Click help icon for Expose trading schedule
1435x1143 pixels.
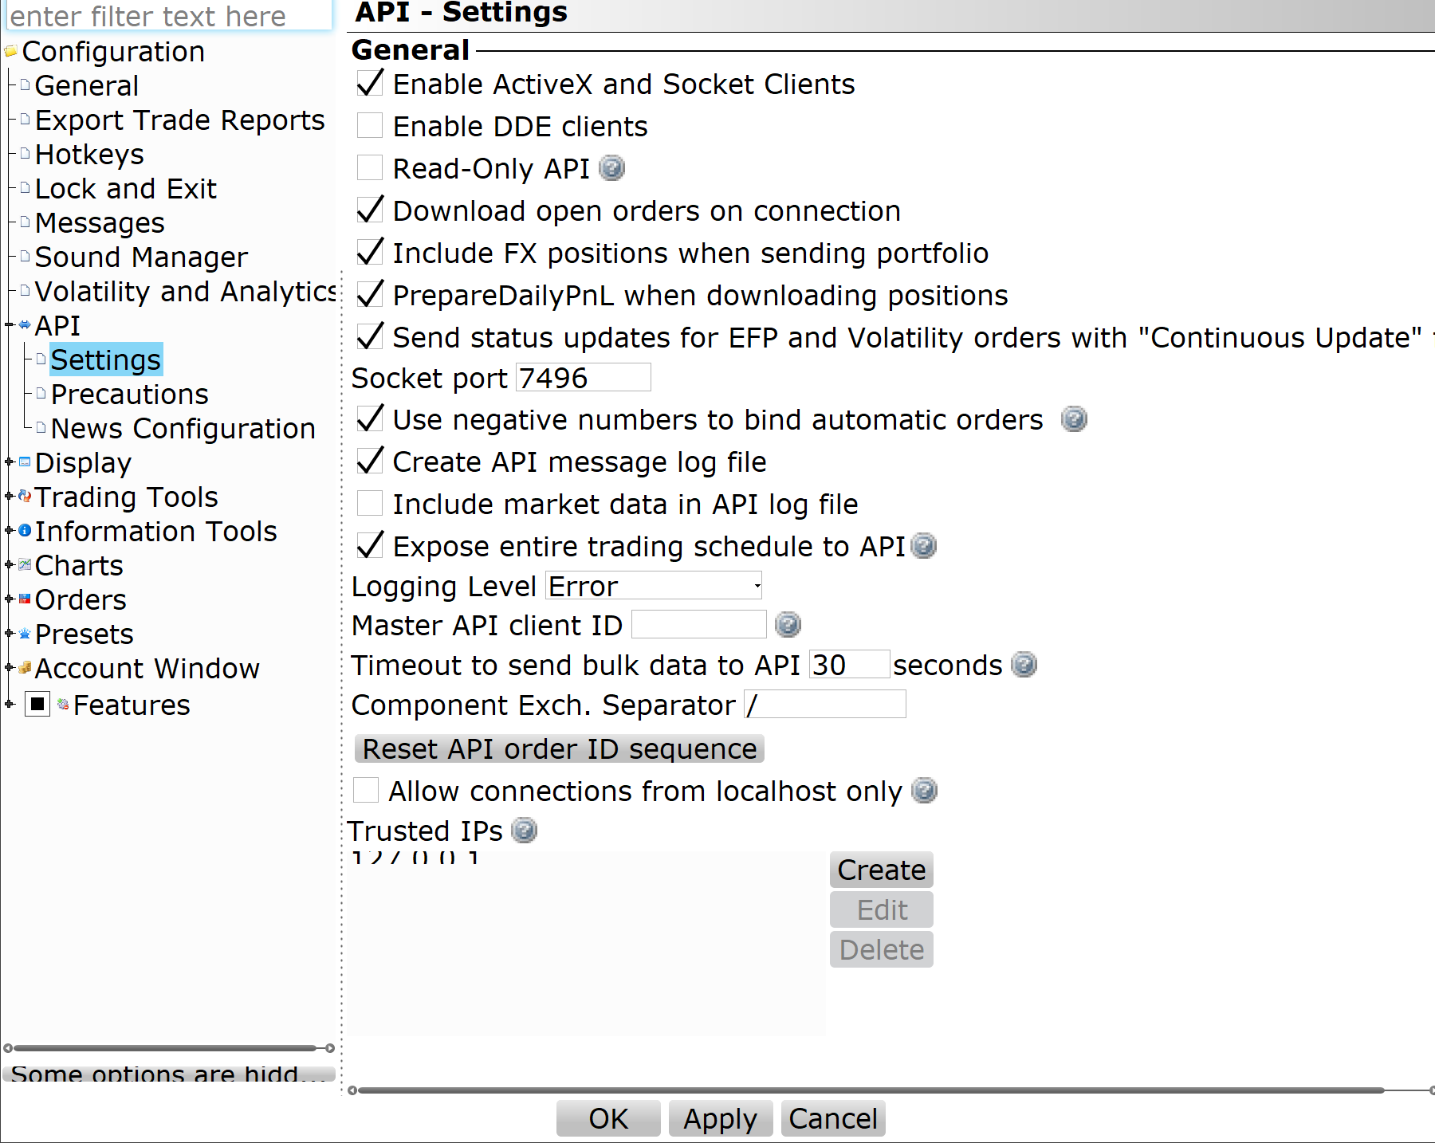click(923, 546)
